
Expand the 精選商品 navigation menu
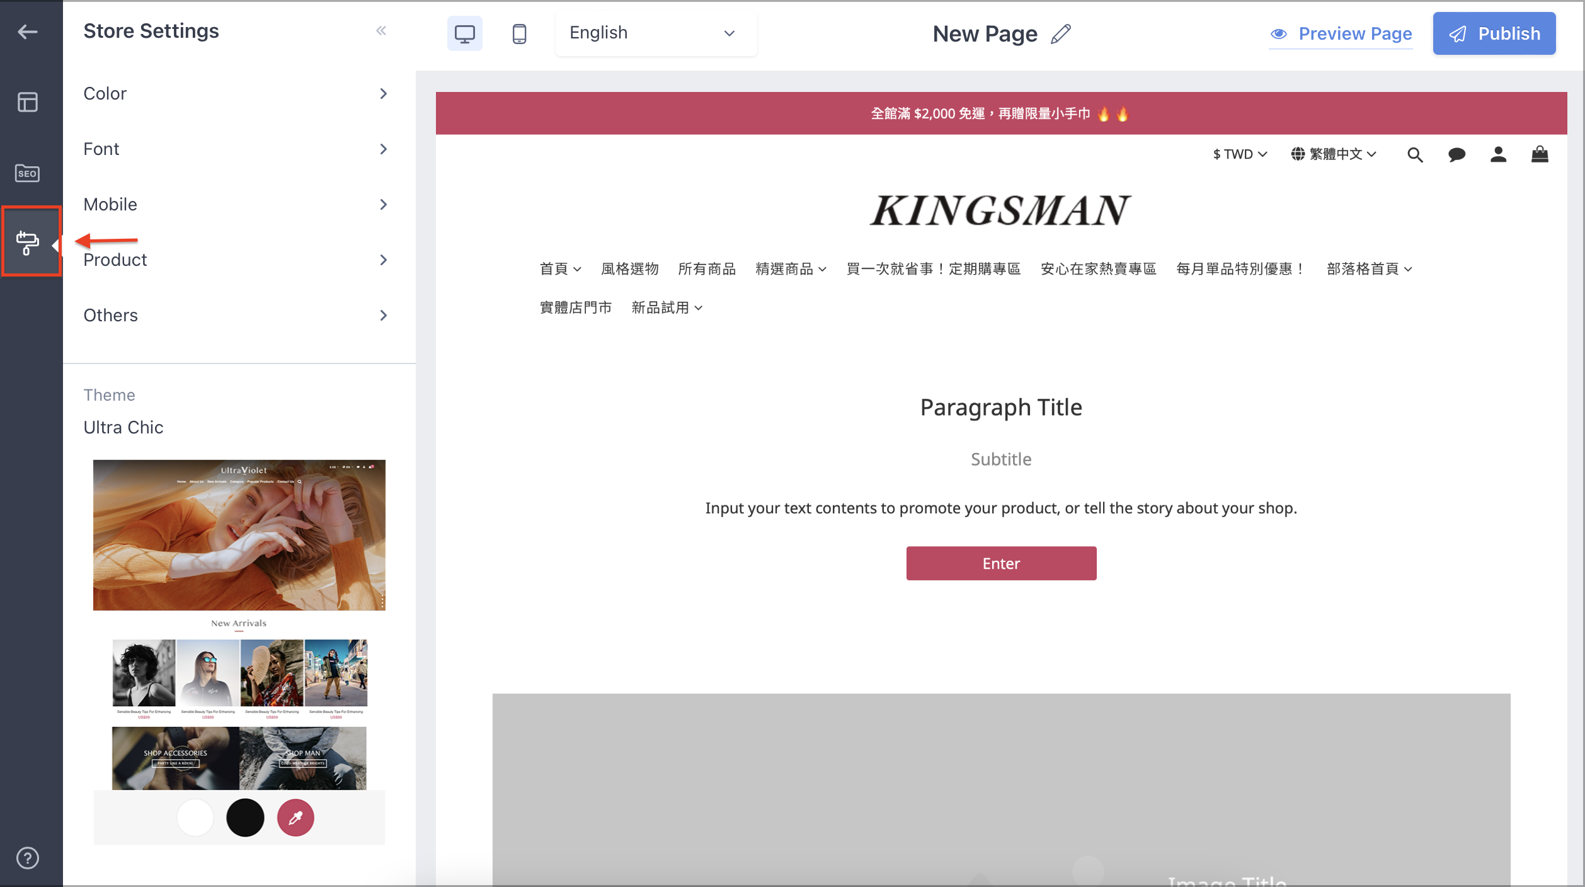click(791, 269)
